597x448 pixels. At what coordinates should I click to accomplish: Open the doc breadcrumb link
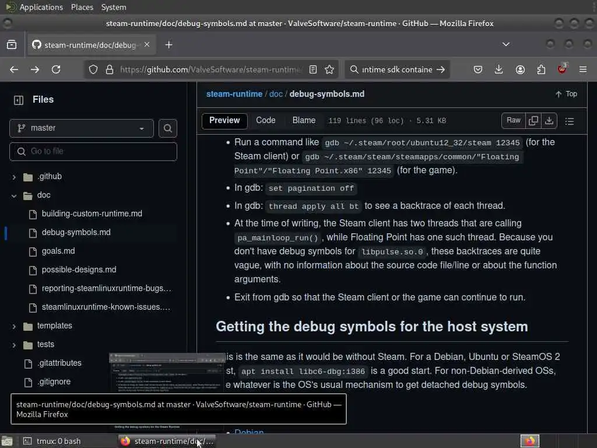[276, 94]
